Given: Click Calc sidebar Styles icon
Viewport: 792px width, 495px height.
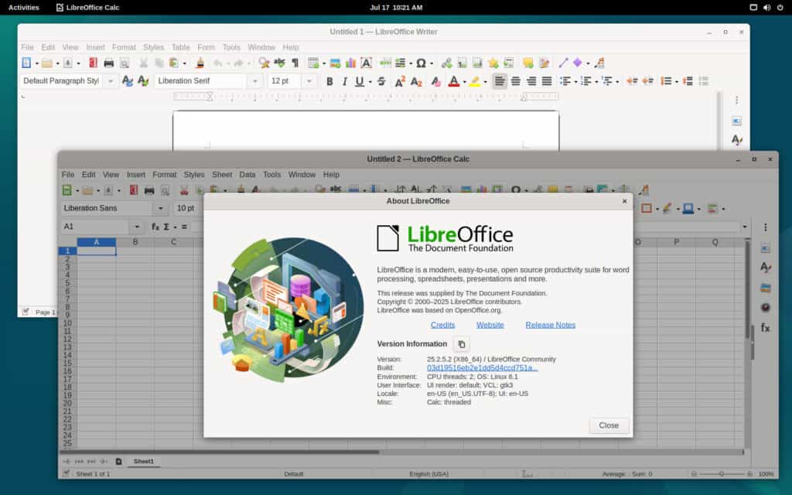Looking at the screenshot, I should click(x=765, y=267).
